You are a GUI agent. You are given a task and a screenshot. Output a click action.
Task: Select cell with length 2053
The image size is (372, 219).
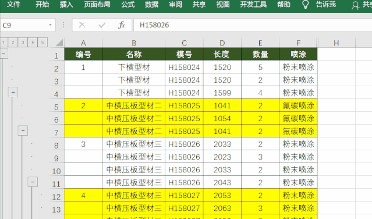[222, 195]
